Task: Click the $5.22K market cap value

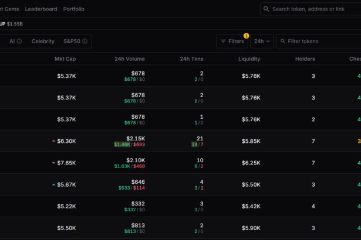Action: 66,206
